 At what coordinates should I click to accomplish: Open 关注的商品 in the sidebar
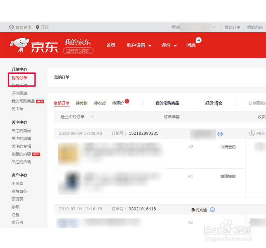pos(21,131)
